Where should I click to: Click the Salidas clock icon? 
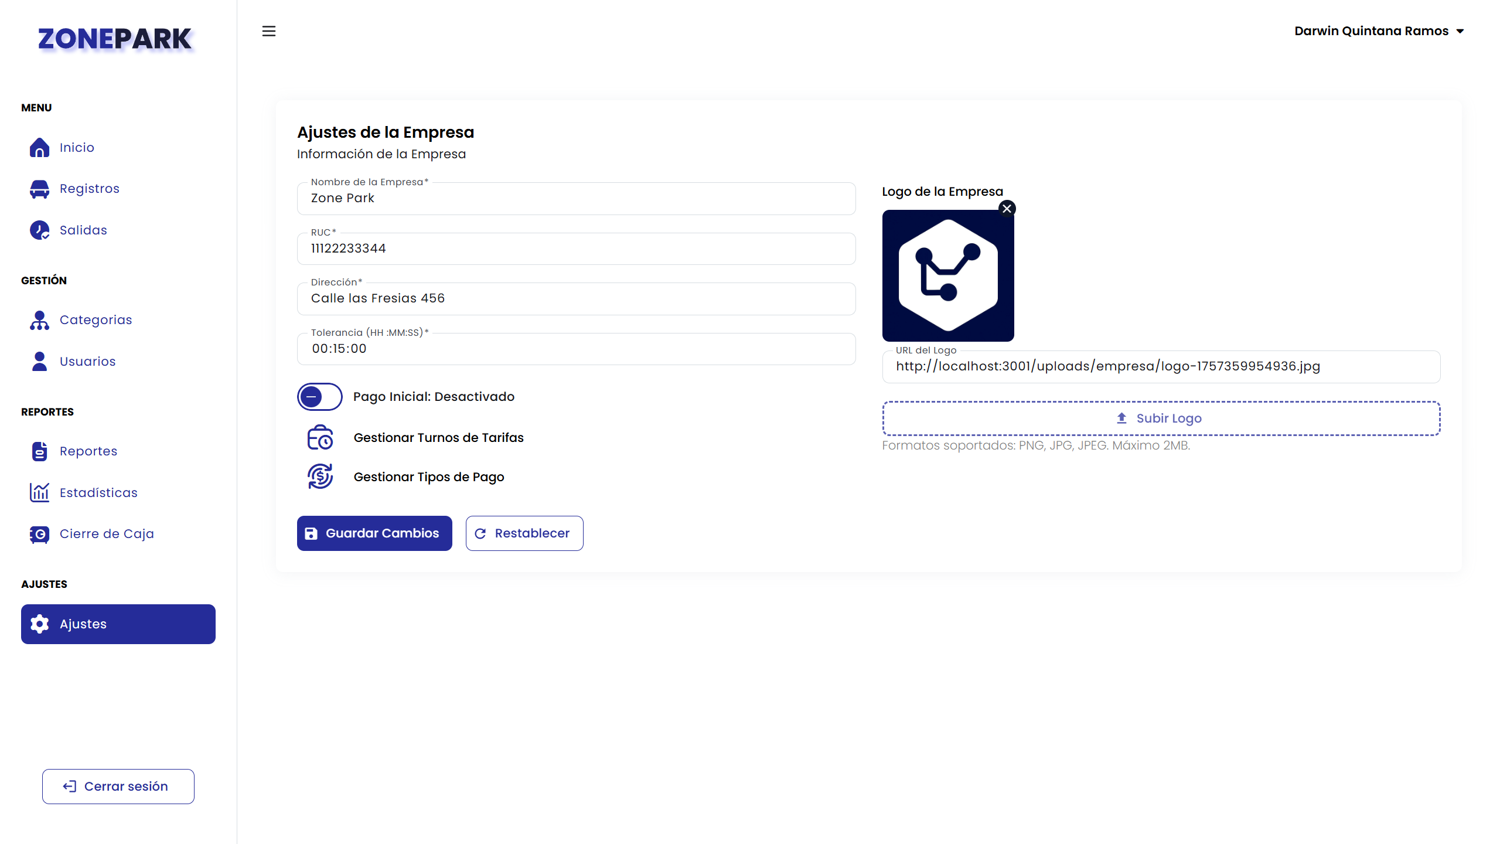tap(39, 230)
